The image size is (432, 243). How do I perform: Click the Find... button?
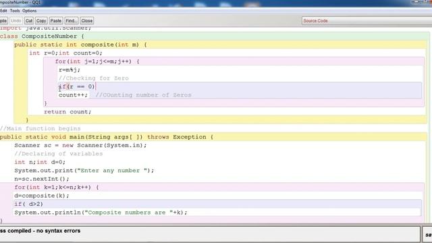(x=72, y=21)
